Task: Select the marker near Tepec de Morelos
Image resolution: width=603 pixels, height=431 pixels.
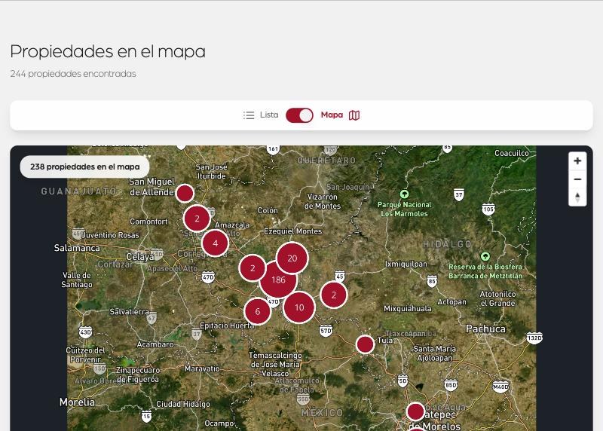Action: (x=415, y=411)
